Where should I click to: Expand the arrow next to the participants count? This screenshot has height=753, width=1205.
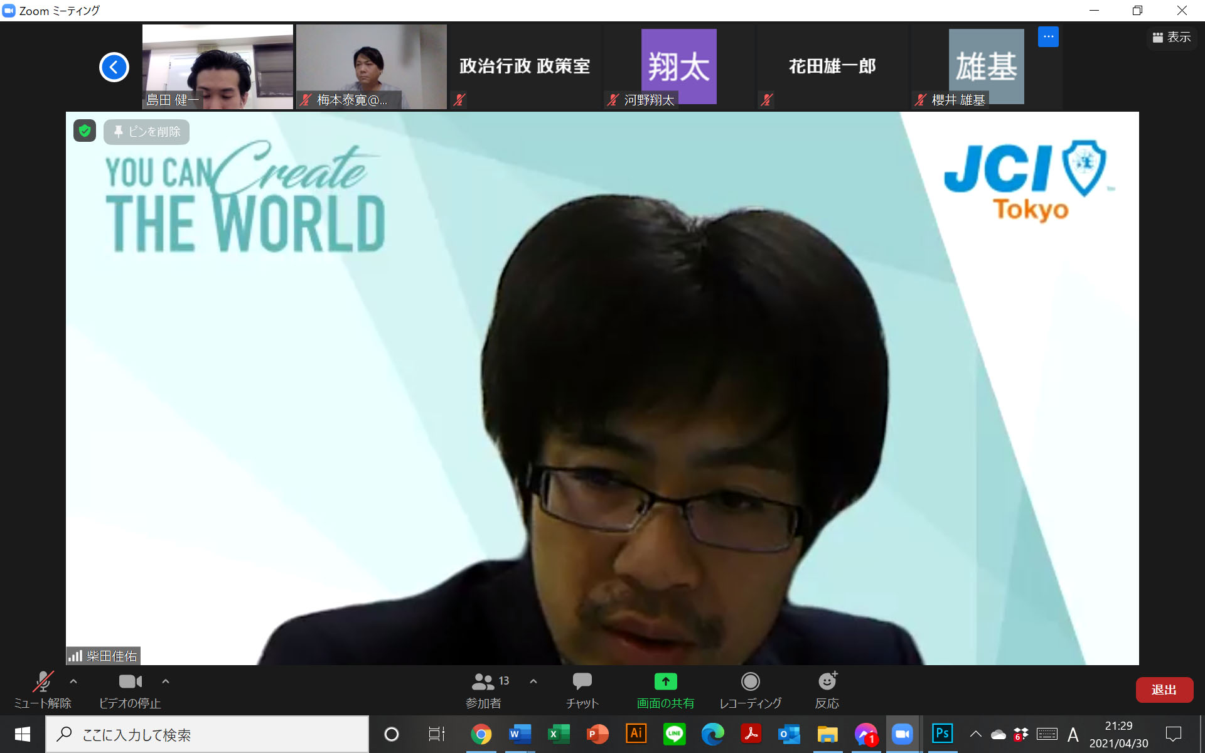(x=533, y=681)
